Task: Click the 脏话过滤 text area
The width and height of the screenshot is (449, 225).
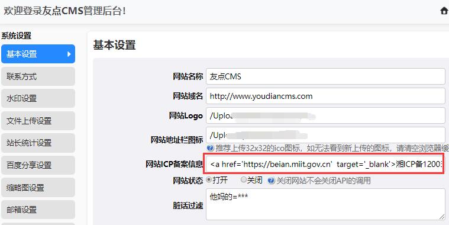Action: (325, 204)
